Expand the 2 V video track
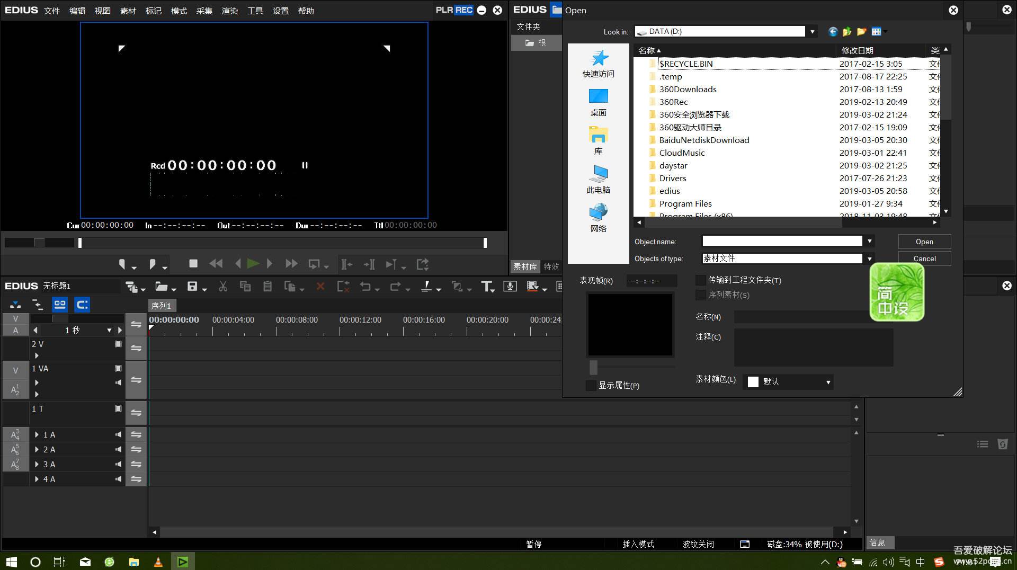 [37, 356]
